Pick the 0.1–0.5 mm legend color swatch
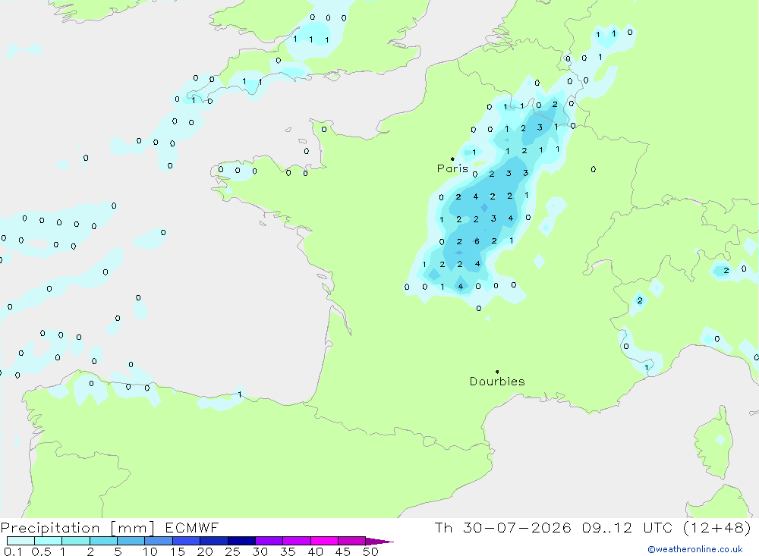759x556 pixels. tap(20, 541)
